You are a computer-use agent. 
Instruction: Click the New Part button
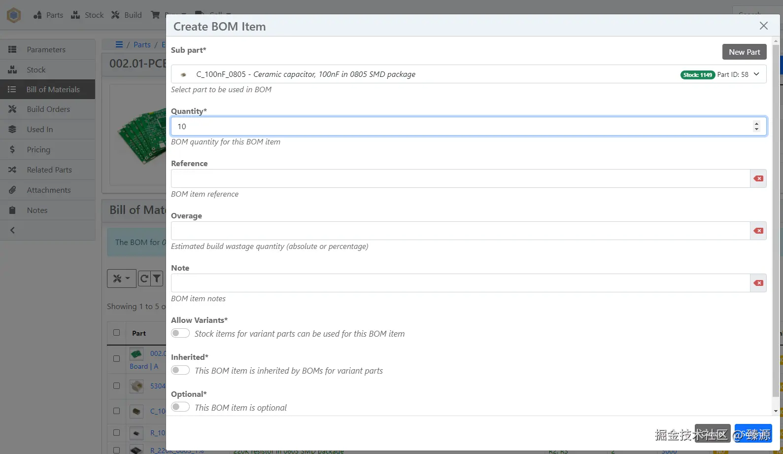click(744, 52)
